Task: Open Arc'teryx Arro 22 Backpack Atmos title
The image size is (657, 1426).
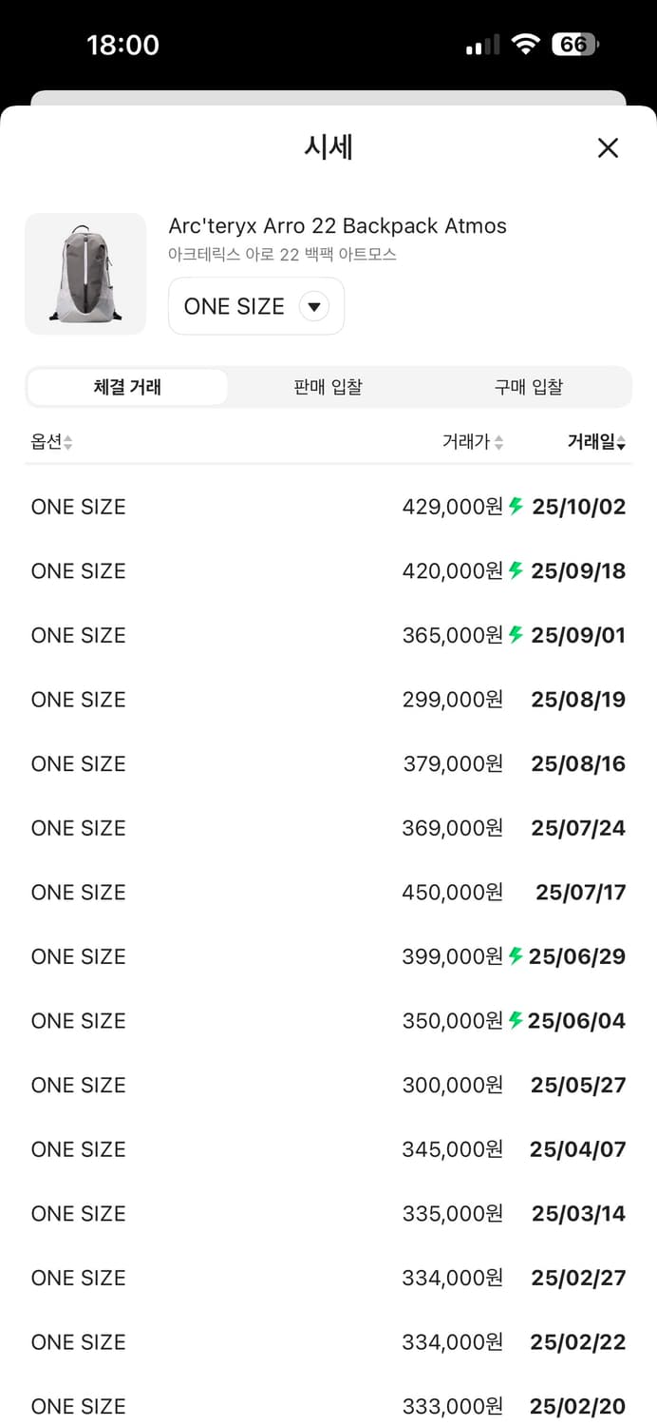Action: [337, 226]
